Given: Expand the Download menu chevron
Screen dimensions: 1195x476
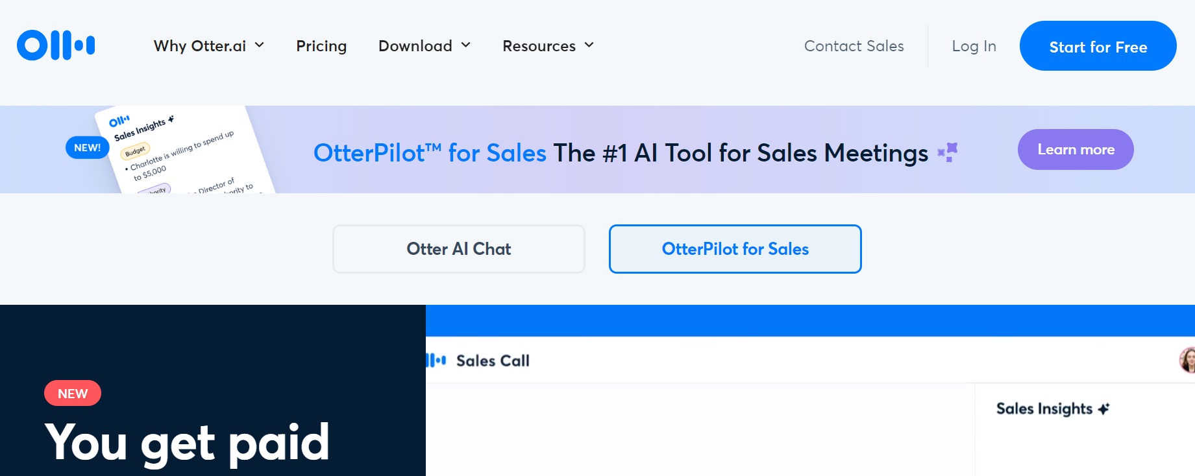Looking at the screenshot, I should click(466, 45).
